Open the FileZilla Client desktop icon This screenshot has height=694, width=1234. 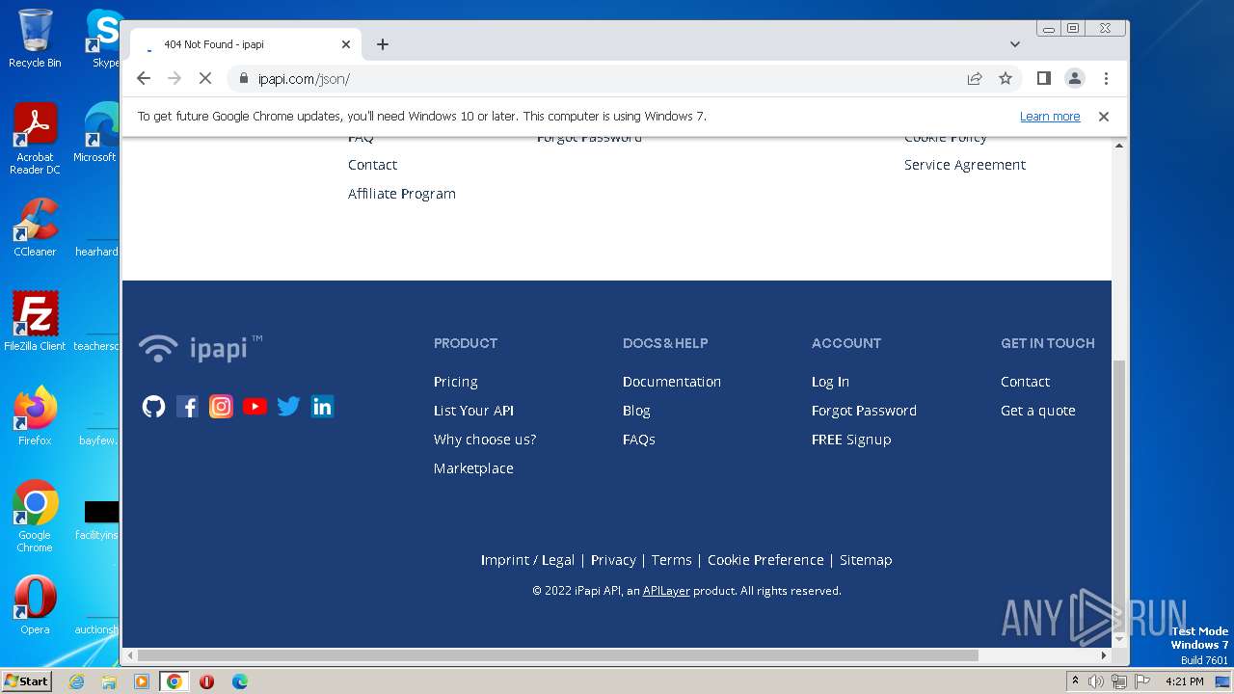pyautogui.click(x=35, y=321)
